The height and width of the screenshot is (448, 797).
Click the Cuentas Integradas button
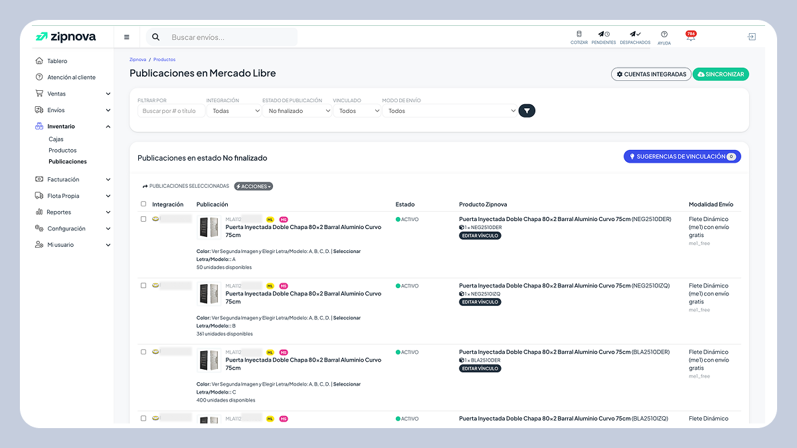pyautogui.click(x=651, y=74)
